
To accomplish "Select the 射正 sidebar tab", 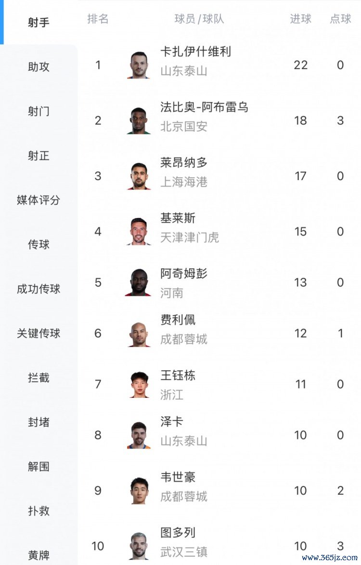I will [x=39, y=156].
